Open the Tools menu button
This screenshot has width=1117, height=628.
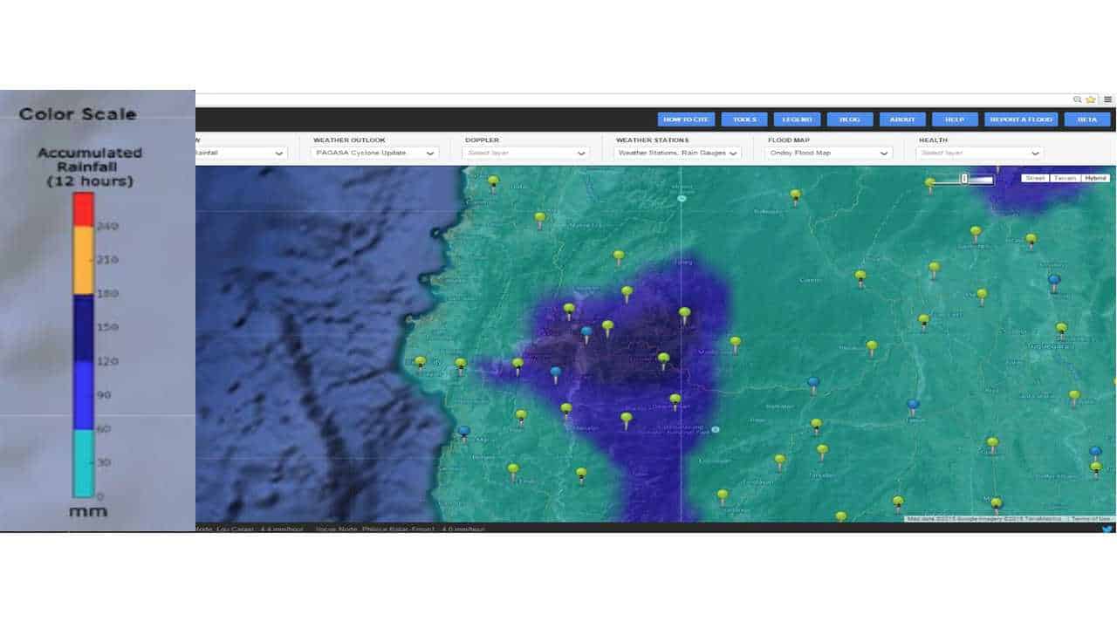click(x=744, y=119)
